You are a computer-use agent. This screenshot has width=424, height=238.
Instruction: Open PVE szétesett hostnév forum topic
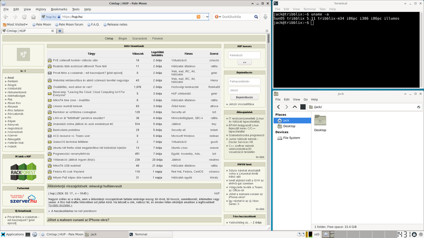75,60
